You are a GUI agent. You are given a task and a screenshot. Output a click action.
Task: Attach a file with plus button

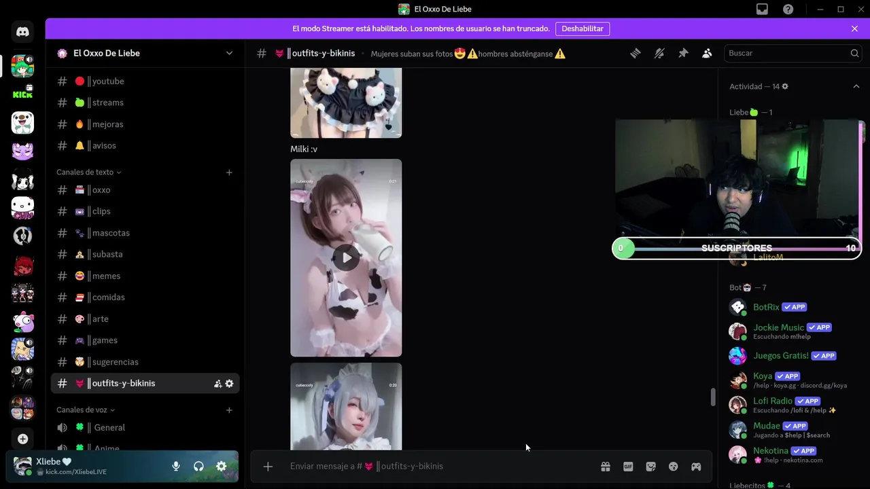[268, 466]
